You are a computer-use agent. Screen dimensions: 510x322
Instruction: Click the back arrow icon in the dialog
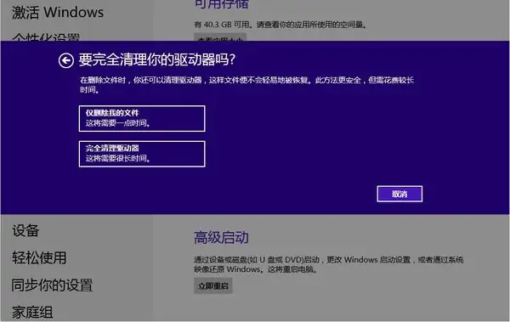(66, 60)
